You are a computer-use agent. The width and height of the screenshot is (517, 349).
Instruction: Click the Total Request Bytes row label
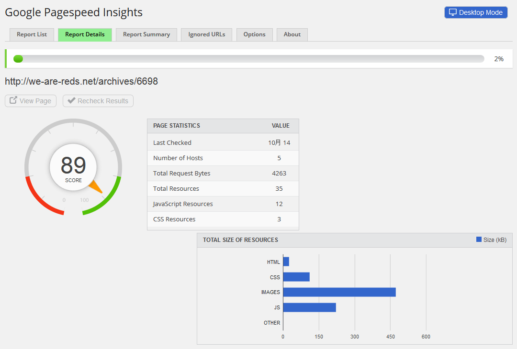[182, 173]
